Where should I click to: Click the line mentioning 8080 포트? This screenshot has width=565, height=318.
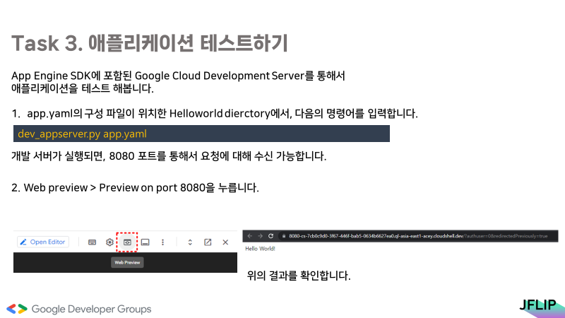169,156
